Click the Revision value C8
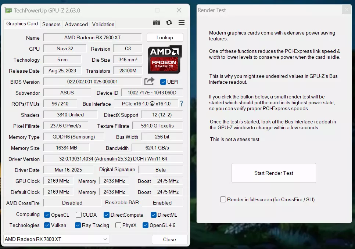The width and height of the screenshot is (355, 249). point(128,48)
